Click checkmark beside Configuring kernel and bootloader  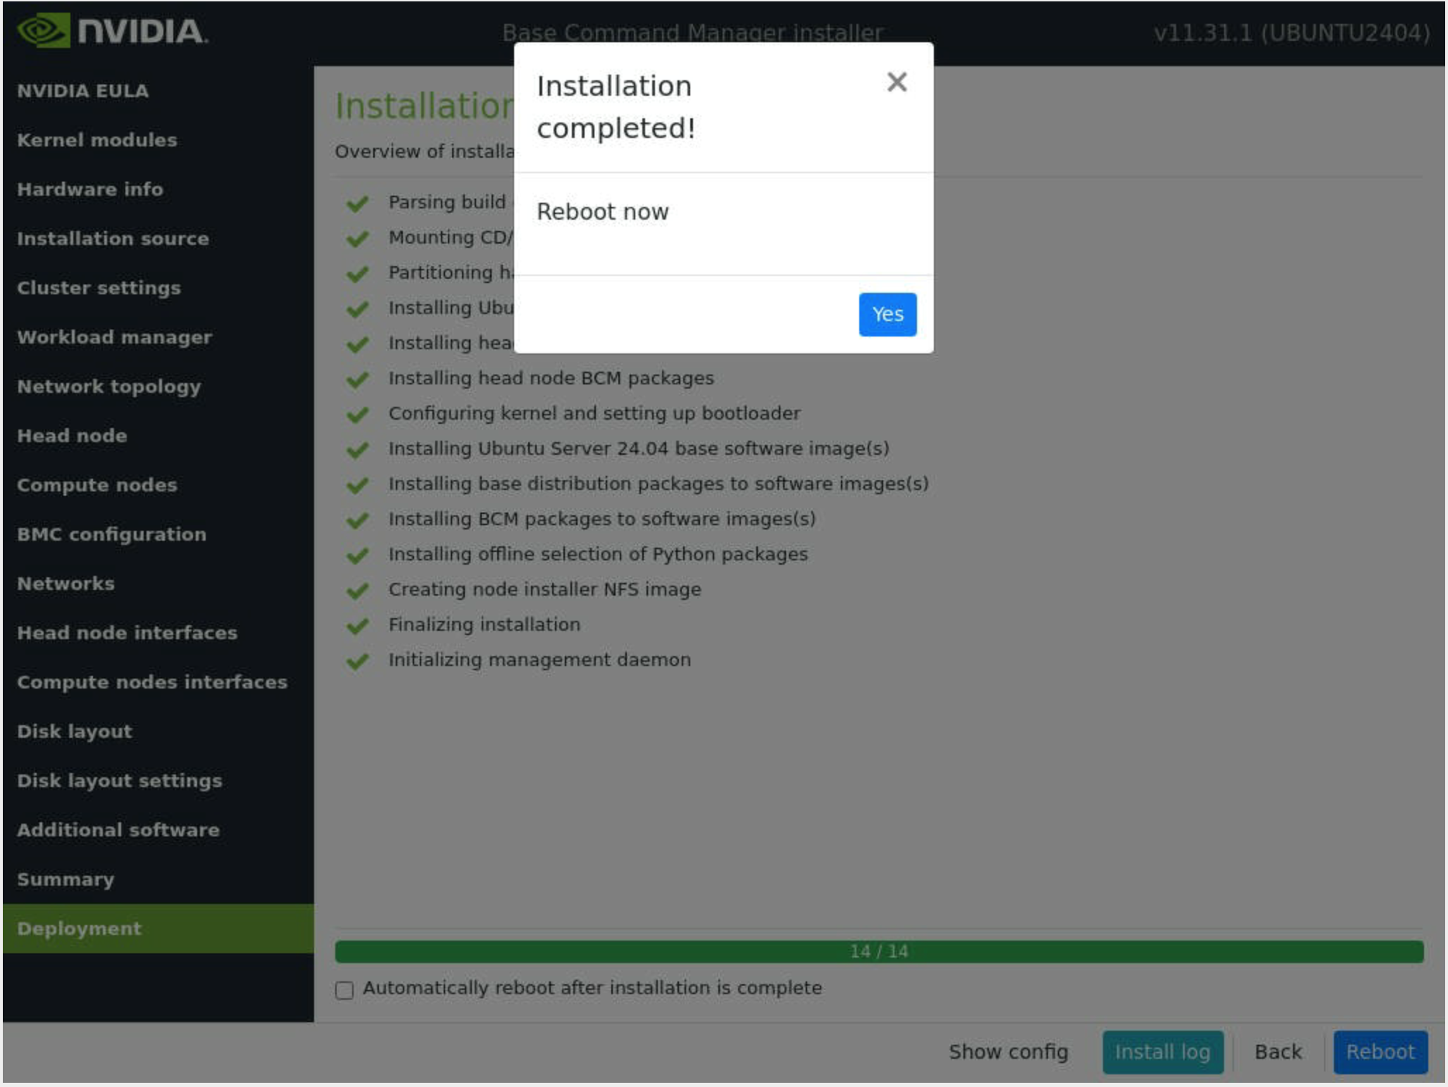358,414
